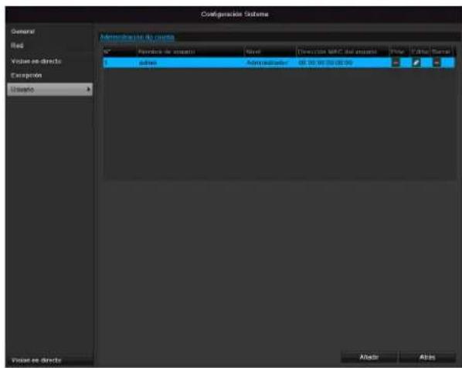Click the MAC address 00:00:00:00:00:00 cell
Viewport: 462px width, 368px height.
[x=325, y=63]
